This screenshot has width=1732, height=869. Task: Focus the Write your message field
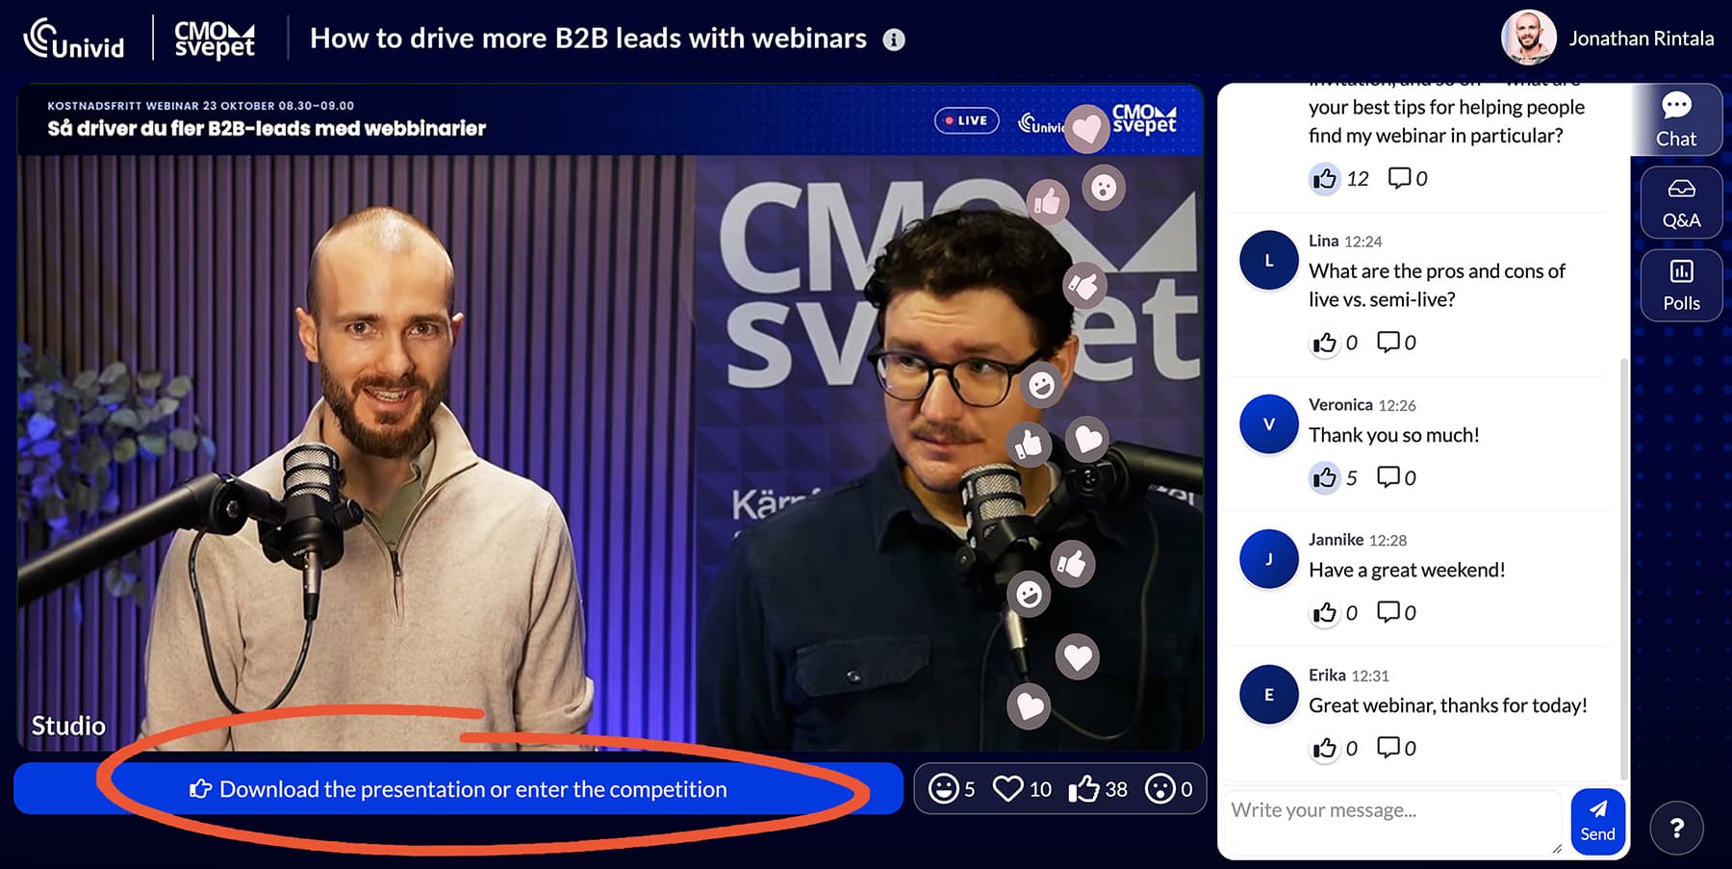click(x=1392, y=821)
